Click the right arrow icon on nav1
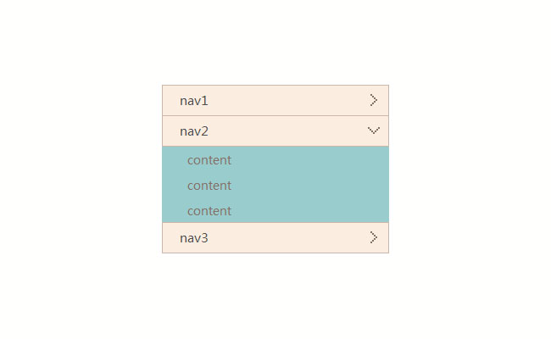The image size is (551, 339). click(x=373, y=100)
